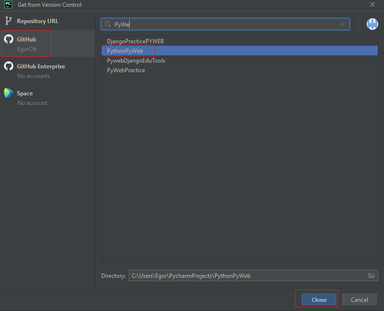
Task: Click the search magnifier icon
Action: 108,24
